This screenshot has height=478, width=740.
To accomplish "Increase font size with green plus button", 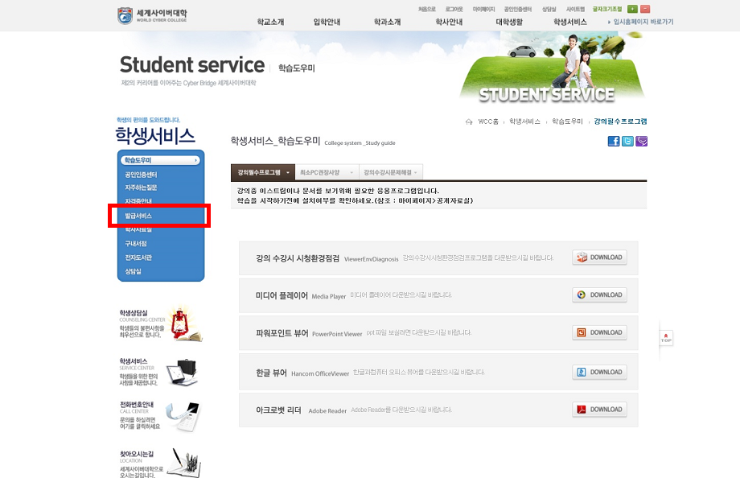I will (x=632, y=9).
